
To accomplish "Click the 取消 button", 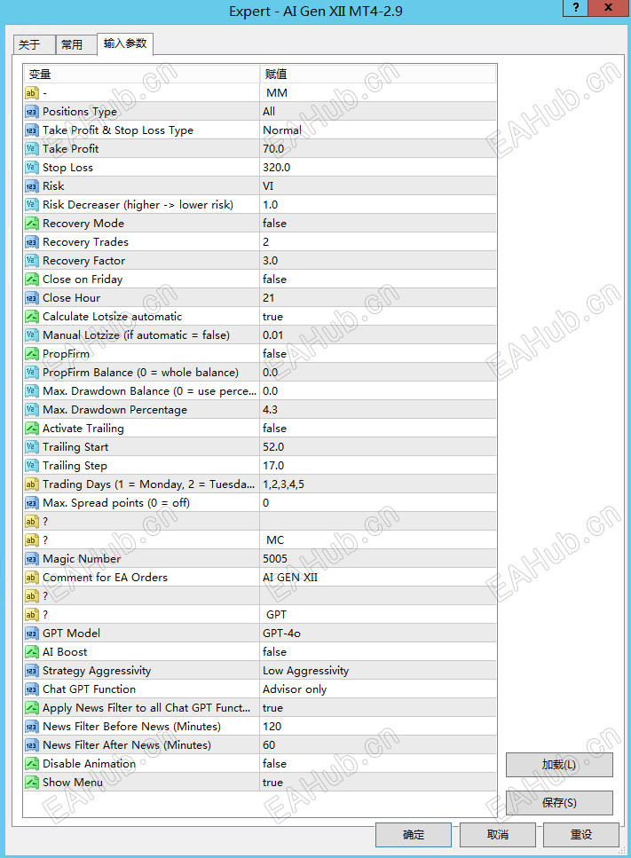I will click(498, 834).
